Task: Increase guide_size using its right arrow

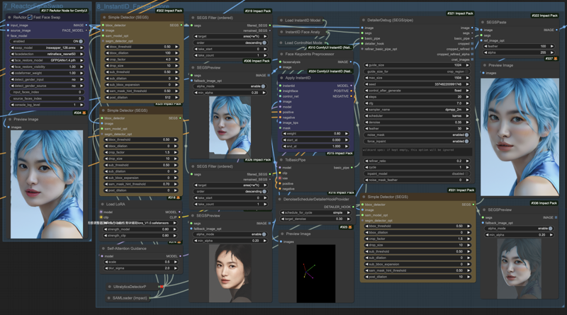Action: (468, 65)
